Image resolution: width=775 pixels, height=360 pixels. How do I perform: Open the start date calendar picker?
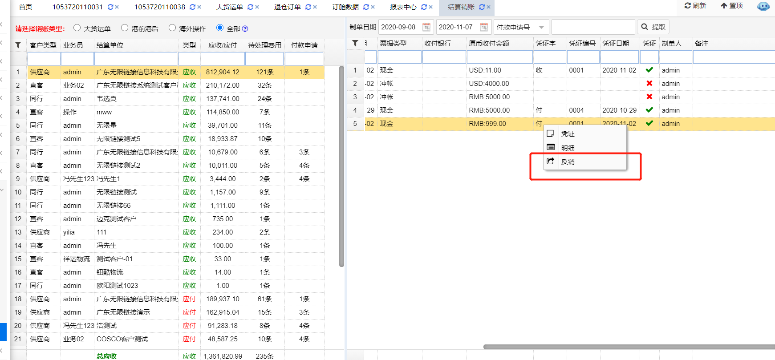click(426, 27)
